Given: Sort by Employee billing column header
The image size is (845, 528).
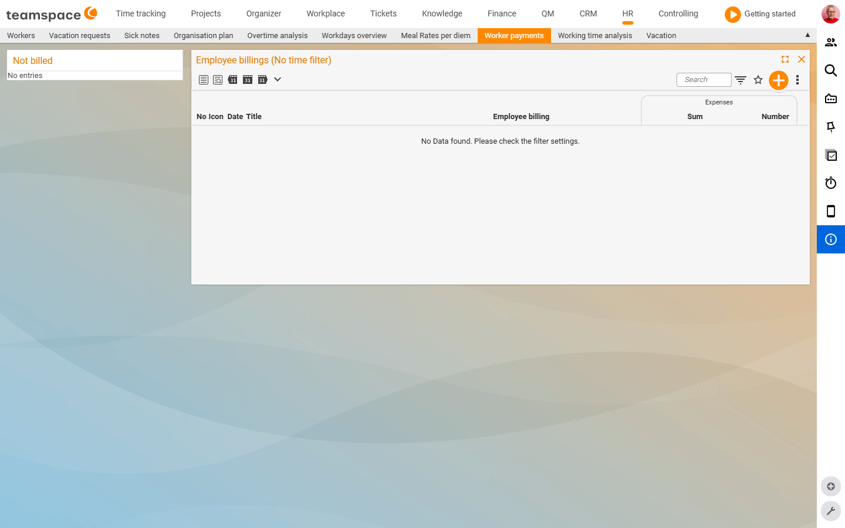Looking at the screenshot, I should pos(521,116).
